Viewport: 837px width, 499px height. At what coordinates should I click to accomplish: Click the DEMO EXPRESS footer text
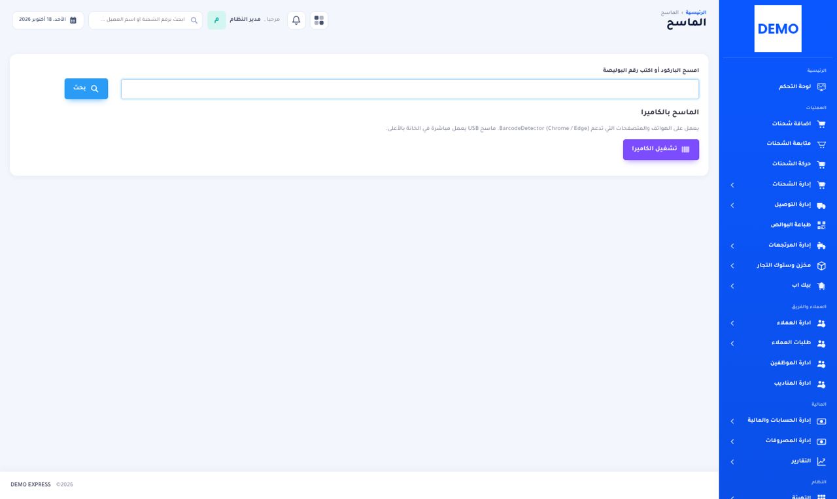click(31, 485)
